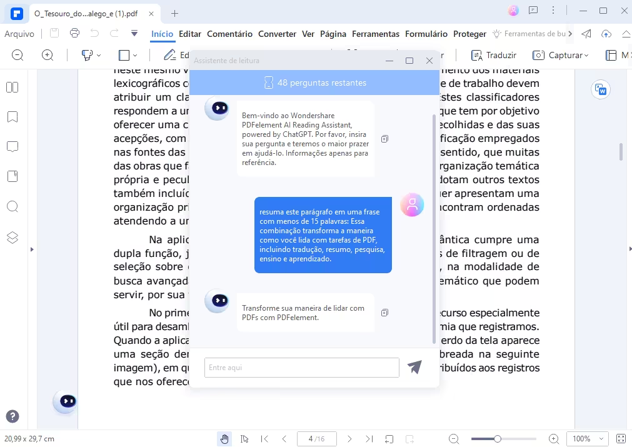Select the rectangle shape tool
Image resolution: width=632 pixels, height=447 pixels.
point(124,55)
